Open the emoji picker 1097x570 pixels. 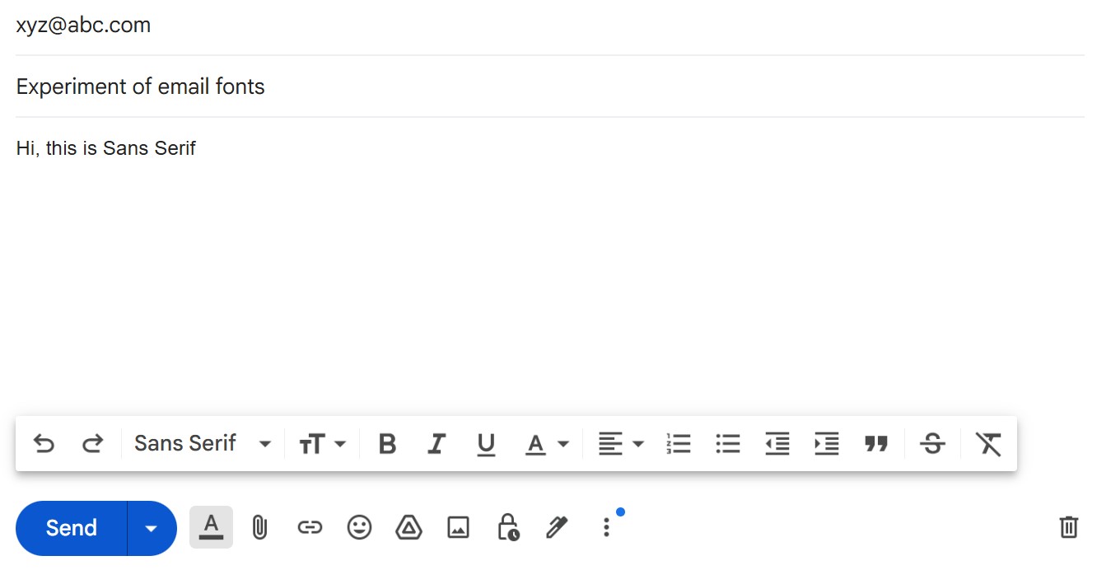[x=360, y=527]
